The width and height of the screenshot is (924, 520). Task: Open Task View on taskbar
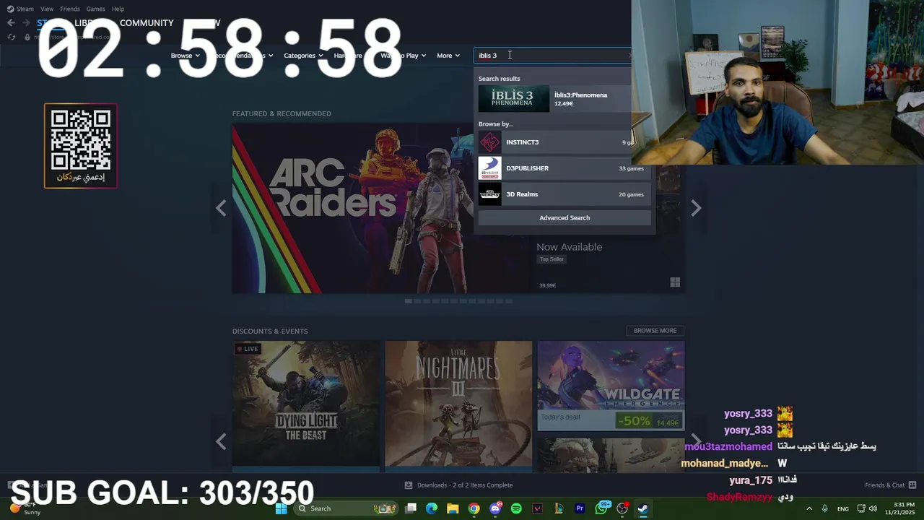(x=411, y=508)
